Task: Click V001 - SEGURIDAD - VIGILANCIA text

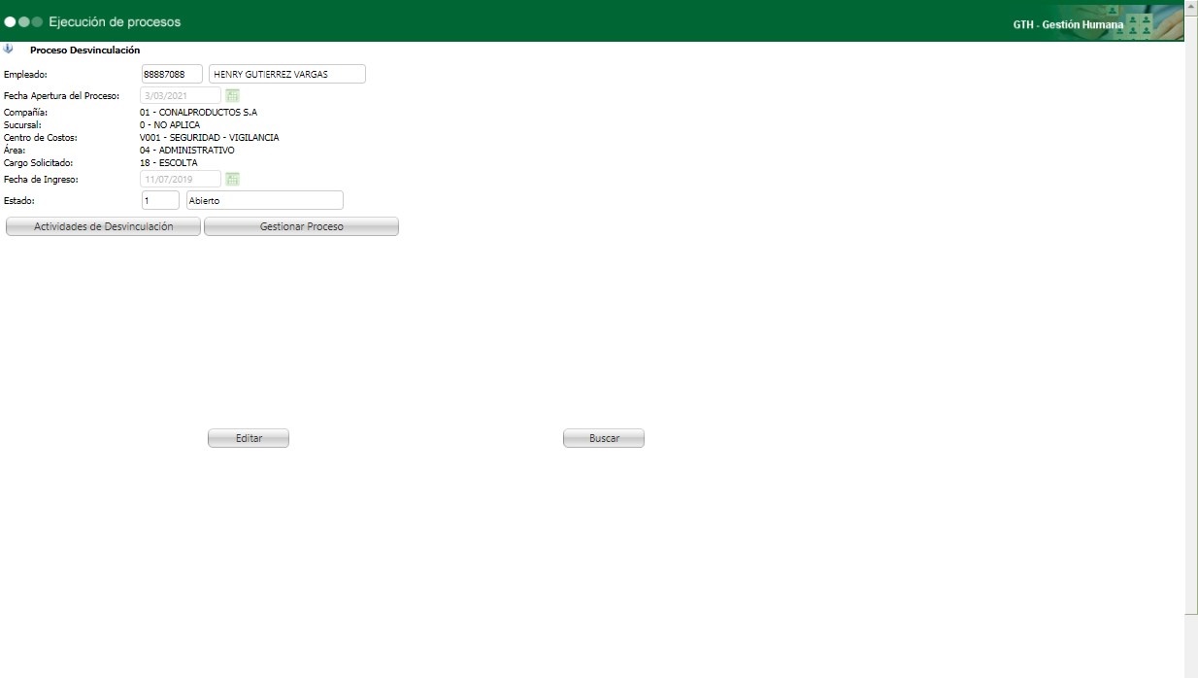Action: click(x=209, y=138)
